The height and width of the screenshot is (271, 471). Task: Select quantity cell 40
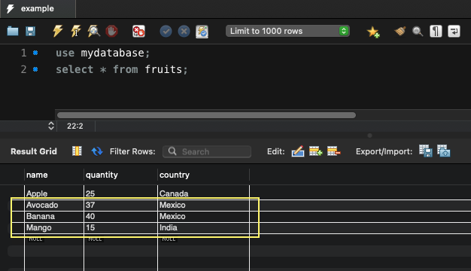(x=120, y=216)
